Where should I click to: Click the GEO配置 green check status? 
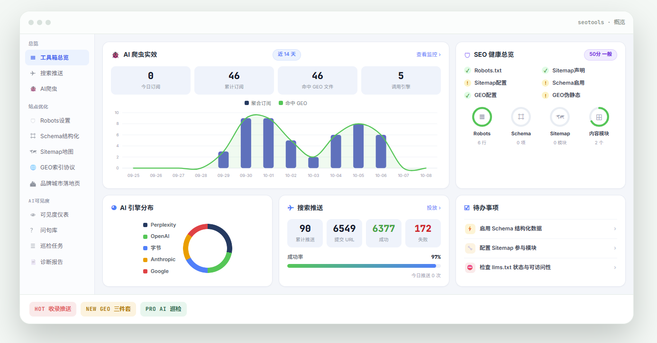(x=467, y=95)
